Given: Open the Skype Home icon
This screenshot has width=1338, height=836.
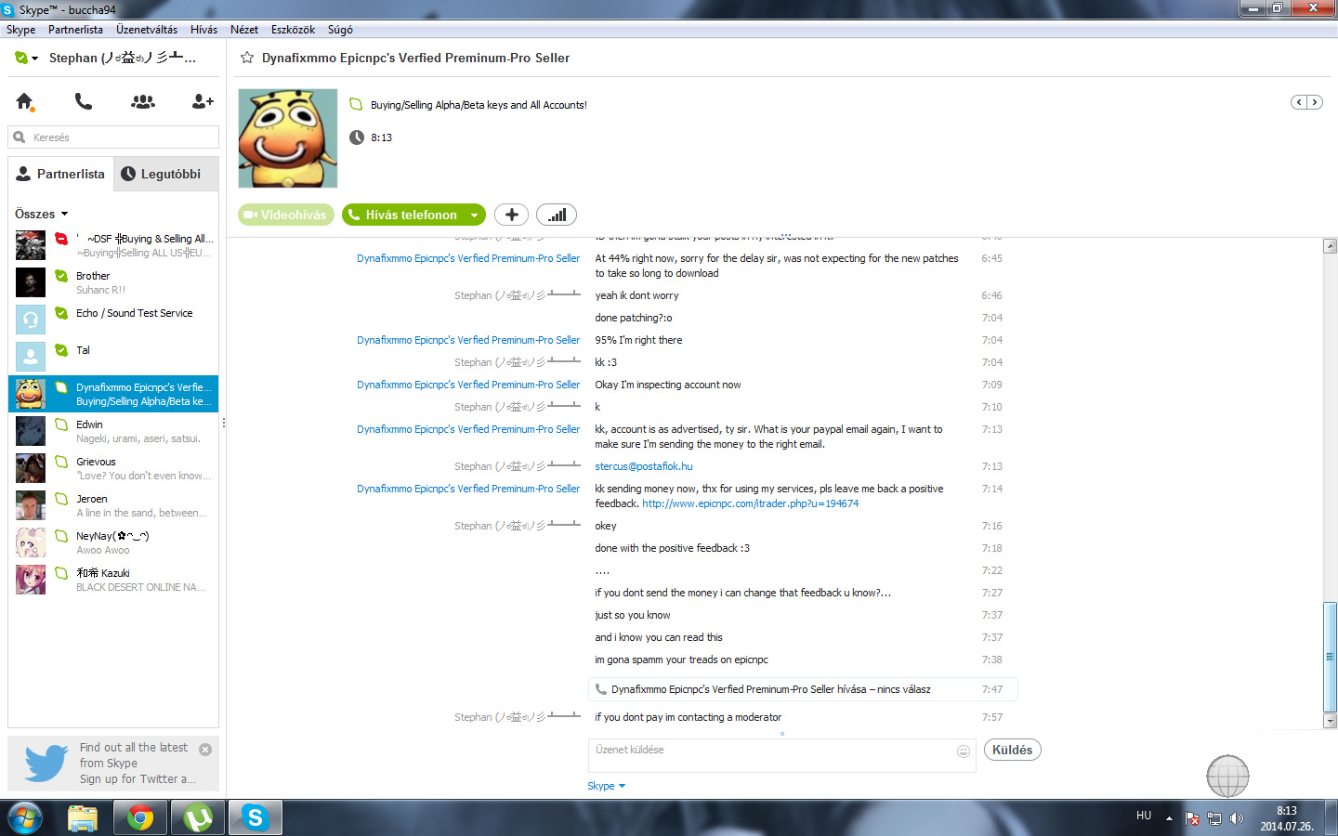Looking at the screenshot, I should click(x=25, y=101).
